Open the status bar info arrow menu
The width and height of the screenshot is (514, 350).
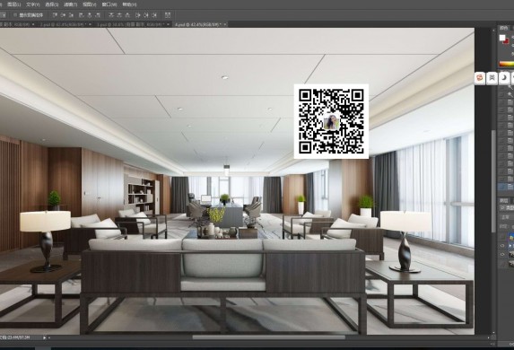pyautogui.click(x=44, y=337)
